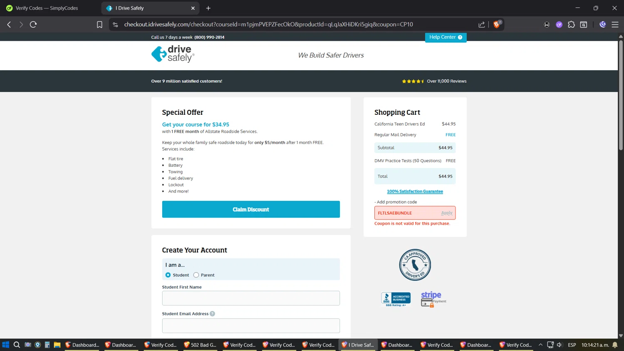Click the taskbar clock 10:14:21 a.m.

point(595,345)
